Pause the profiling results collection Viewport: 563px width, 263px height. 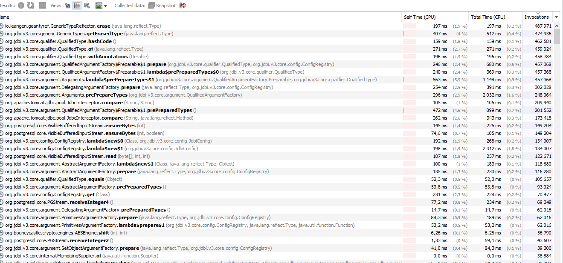pyautogui.click(x=20, y=5)
